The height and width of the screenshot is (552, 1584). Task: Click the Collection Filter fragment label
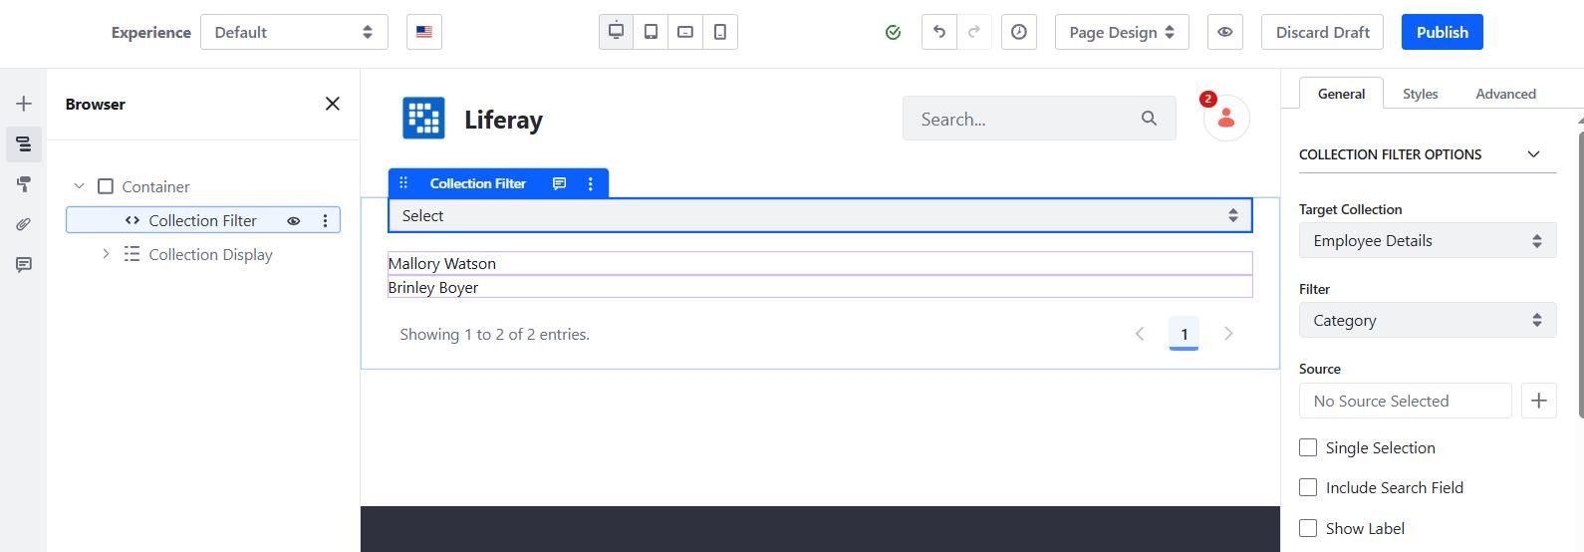[477, 183]
